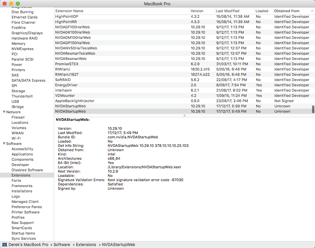This screenshot has width=315, height=248.
Task: Select the NVDAResmanTeslaWeb extension row
Action: pos(182,53)
